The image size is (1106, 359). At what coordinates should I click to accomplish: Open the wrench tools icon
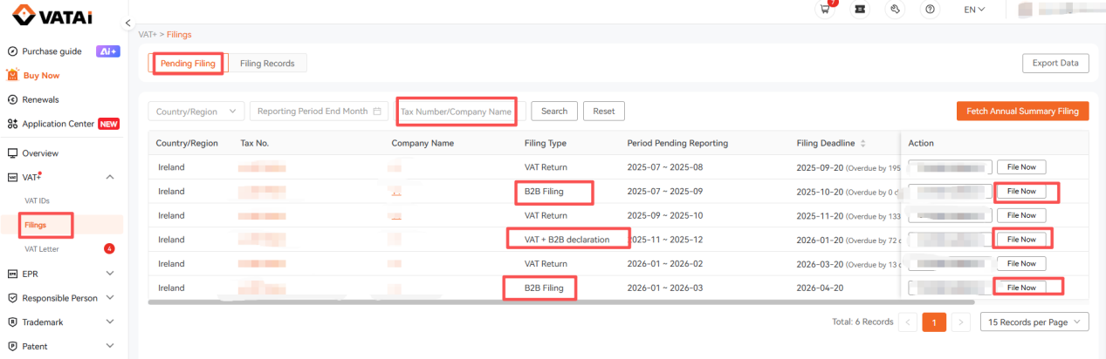coord(895,10)
